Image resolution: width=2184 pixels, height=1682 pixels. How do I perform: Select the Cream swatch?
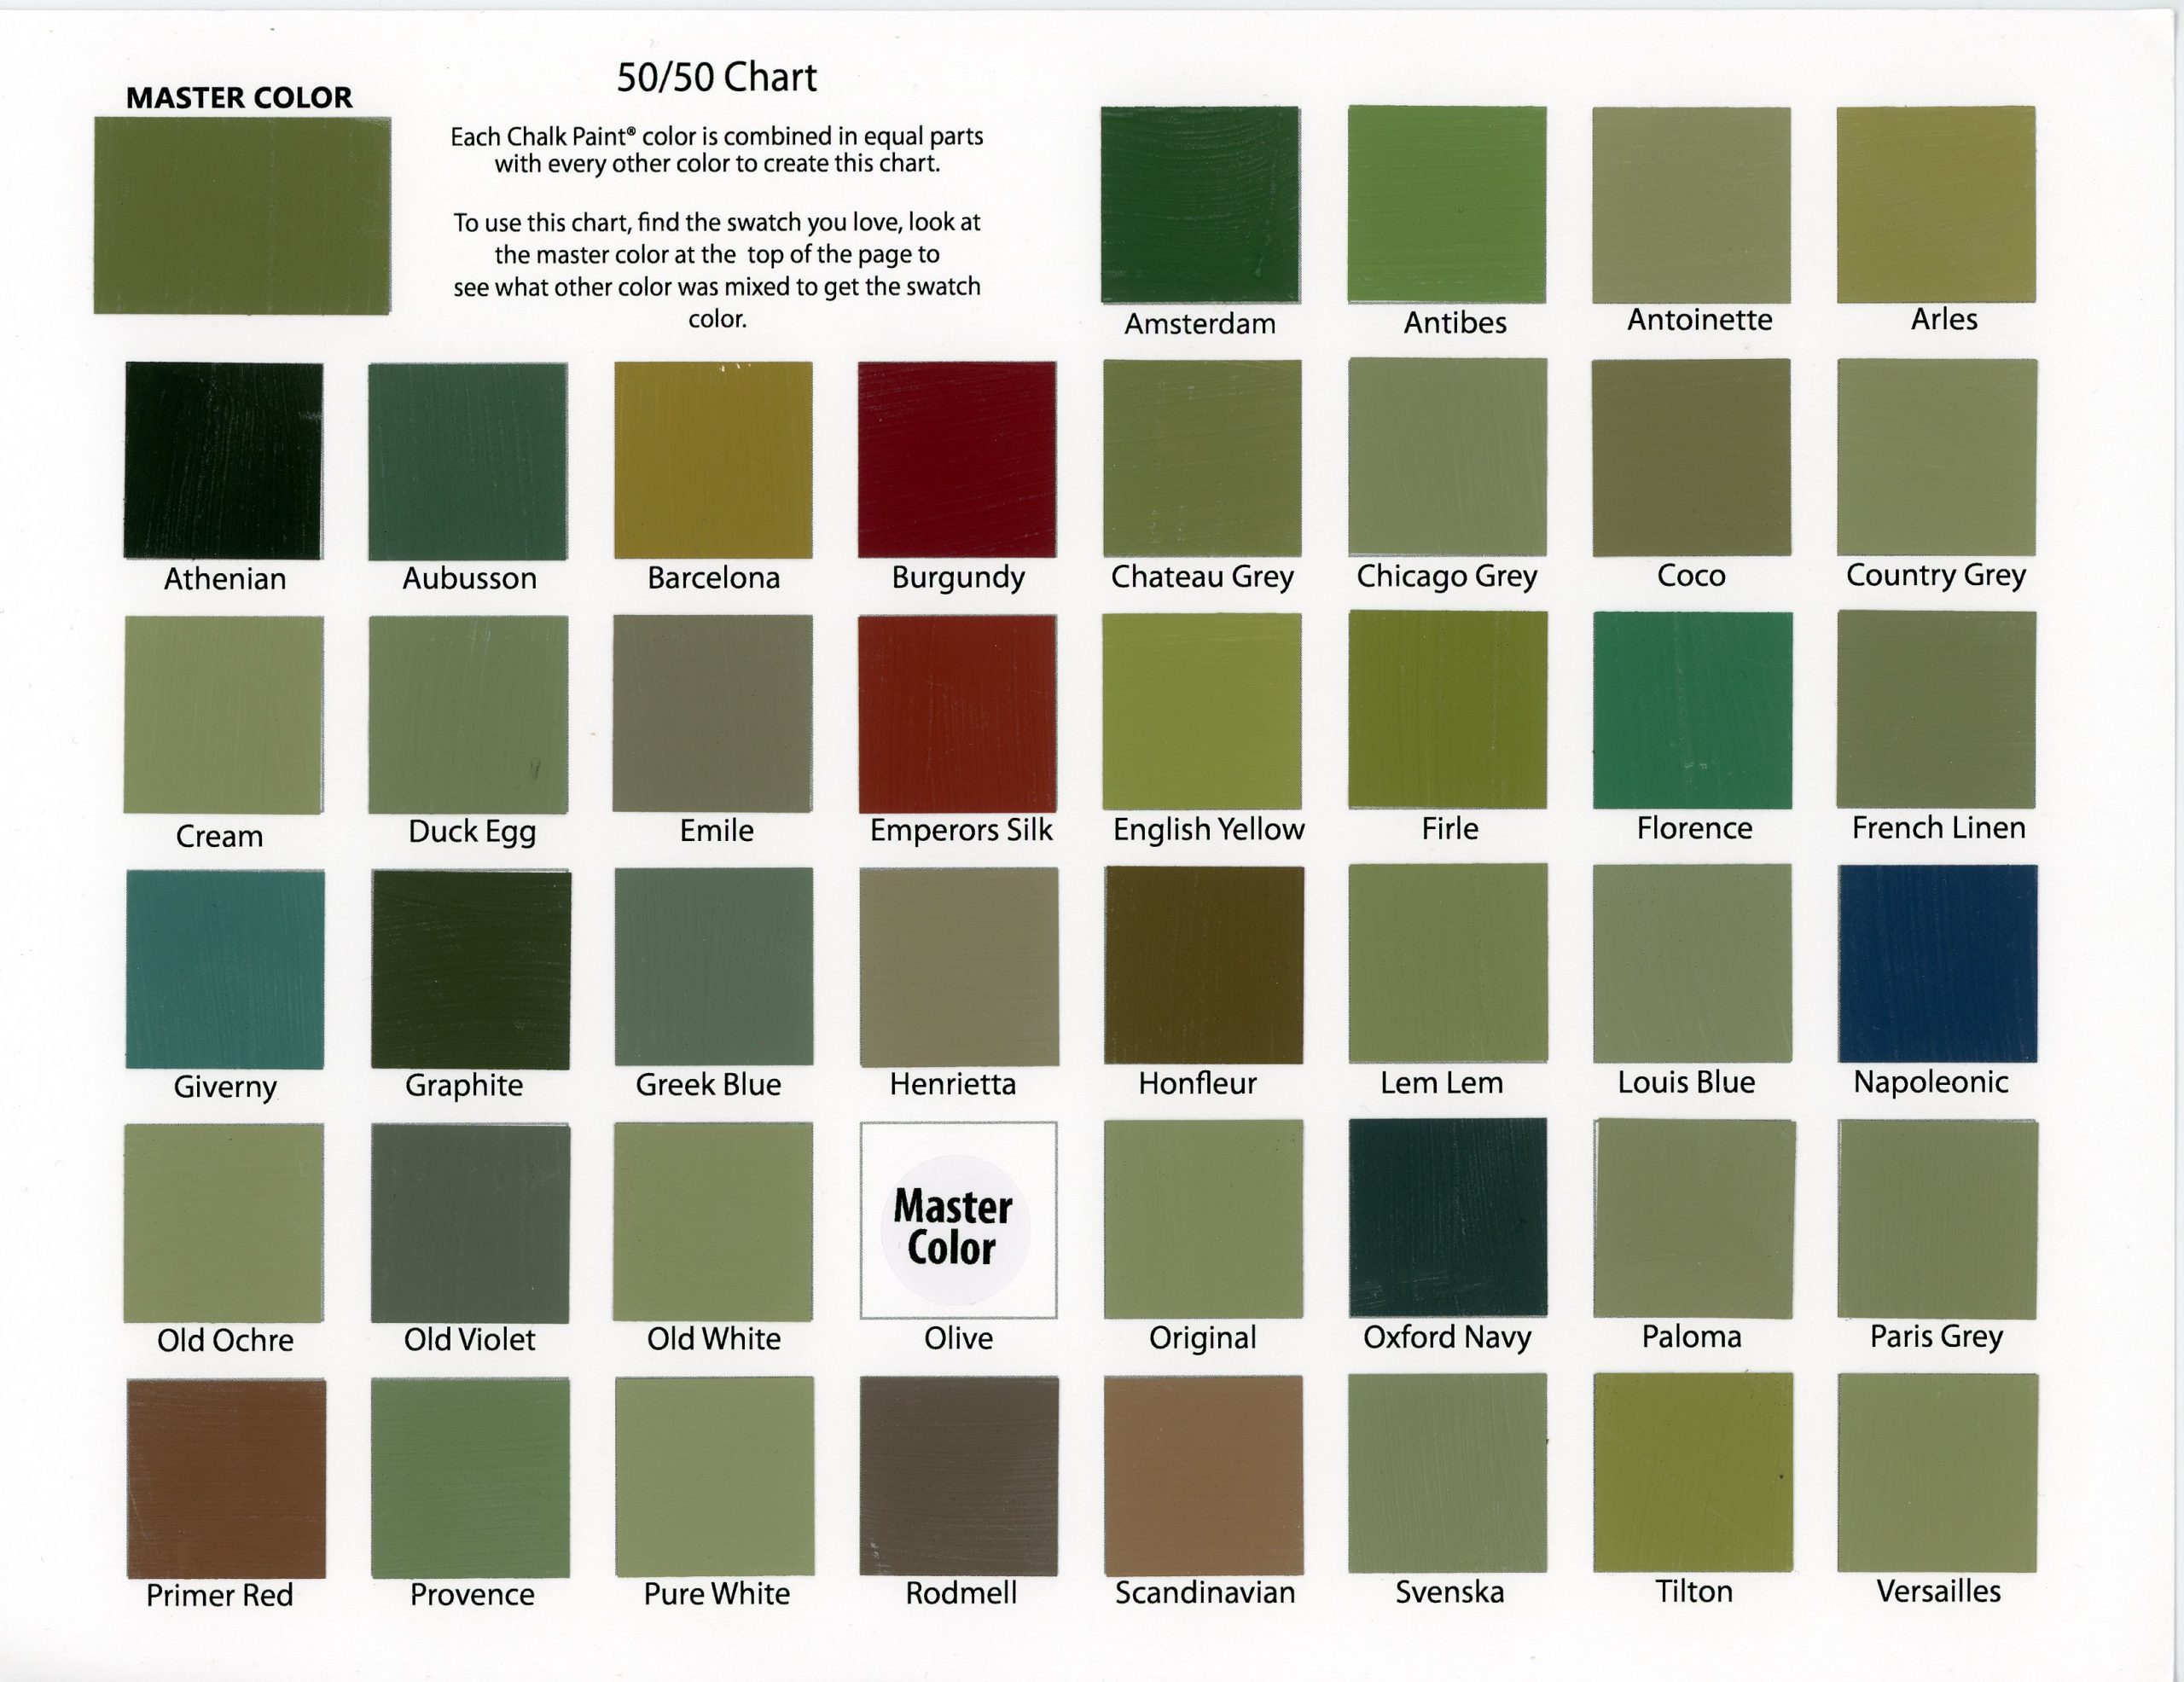pyautogui.click(x=223, y=714)
